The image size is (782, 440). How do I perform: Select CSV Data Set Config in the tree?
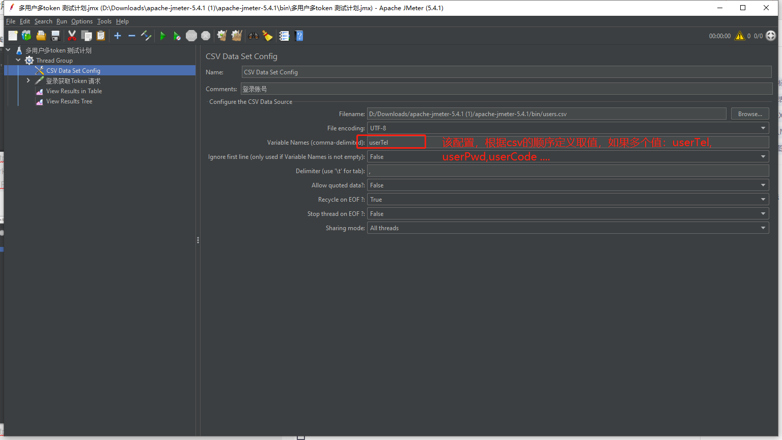tap(73, 71)
